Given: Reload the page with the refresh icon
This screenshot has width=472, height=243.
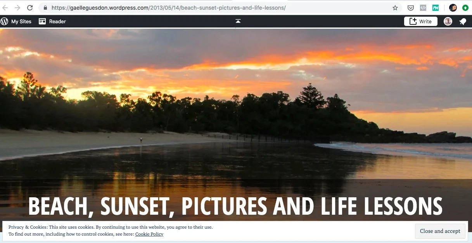Looking at the screenshot, I should tap(30, 8).
